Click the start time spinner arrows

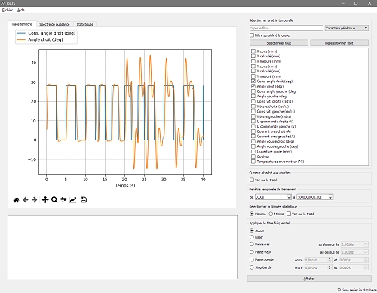click(x=289, y=197)
